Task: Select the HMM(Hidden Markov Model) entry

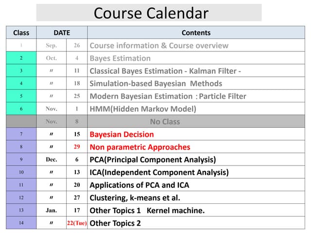Action: [143, 109]
